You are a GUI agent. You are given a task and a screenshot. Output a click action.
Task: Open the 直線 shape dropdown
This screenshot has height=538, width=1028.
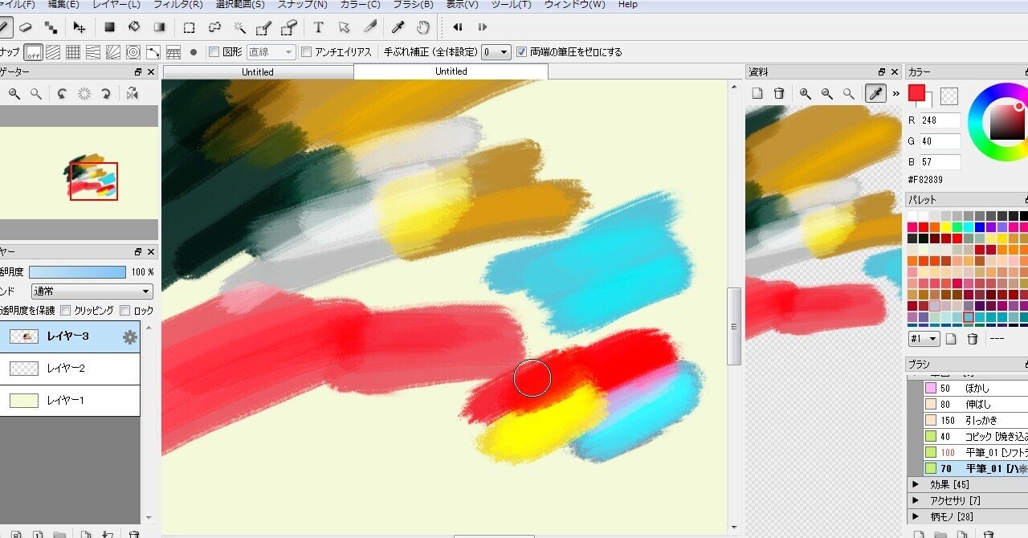point(270,51)
